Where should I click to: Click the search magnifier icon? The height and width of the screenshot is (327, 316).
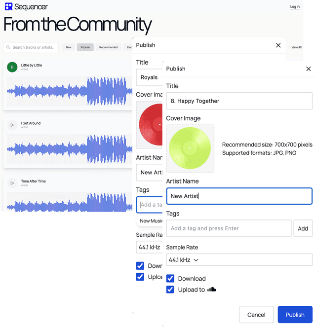[x=8, y=47]
